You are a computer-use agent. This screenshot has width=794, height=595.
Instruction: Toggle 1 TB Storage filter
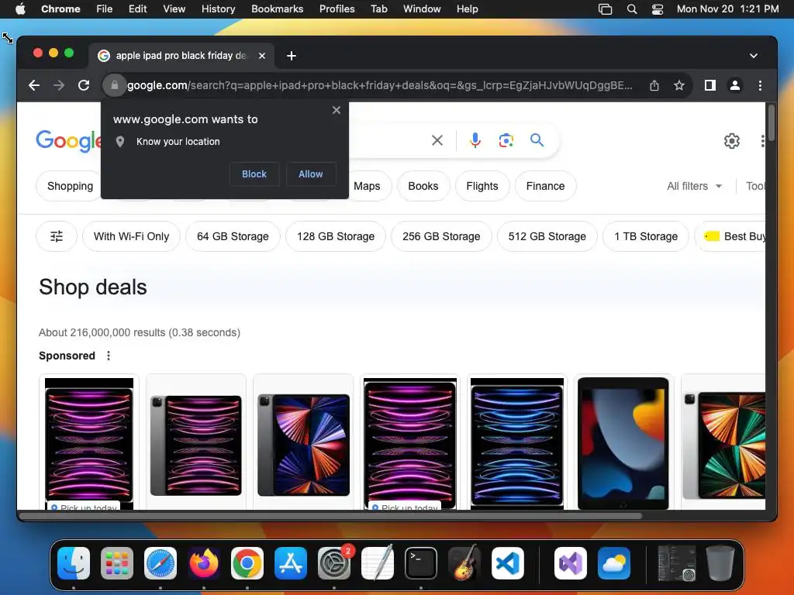646,236
